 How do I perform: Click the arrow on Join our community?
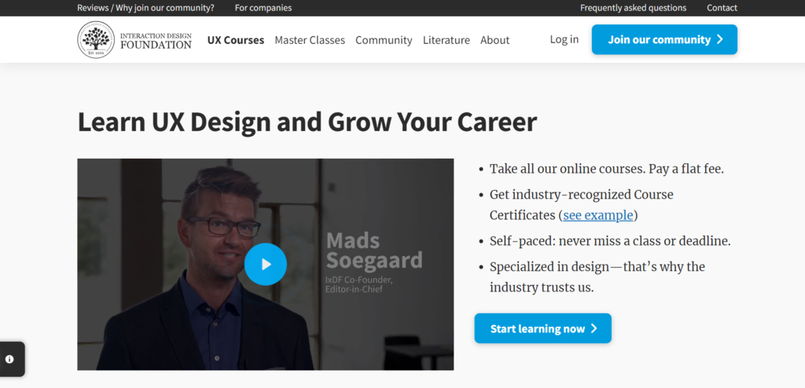pos(720,39)
